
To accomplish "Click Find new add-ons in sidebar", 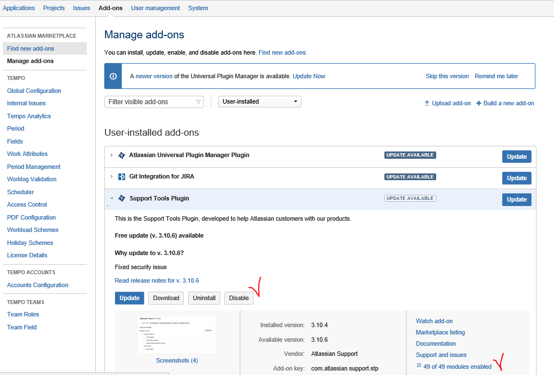I will 30,48.
